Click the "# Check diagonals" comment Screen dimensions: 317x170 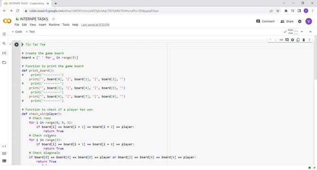tap(44, 153)
